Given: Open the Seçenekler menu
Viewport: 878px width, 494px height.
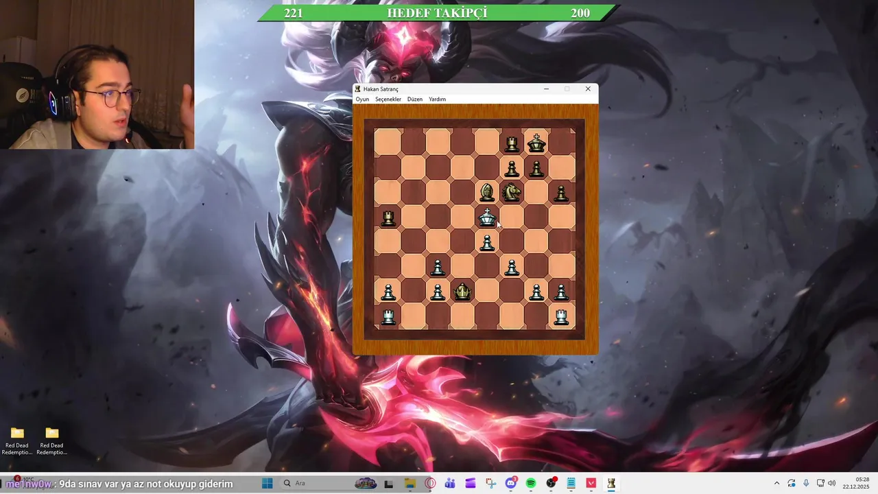Looking at the screenshot, I should point(388,99).
